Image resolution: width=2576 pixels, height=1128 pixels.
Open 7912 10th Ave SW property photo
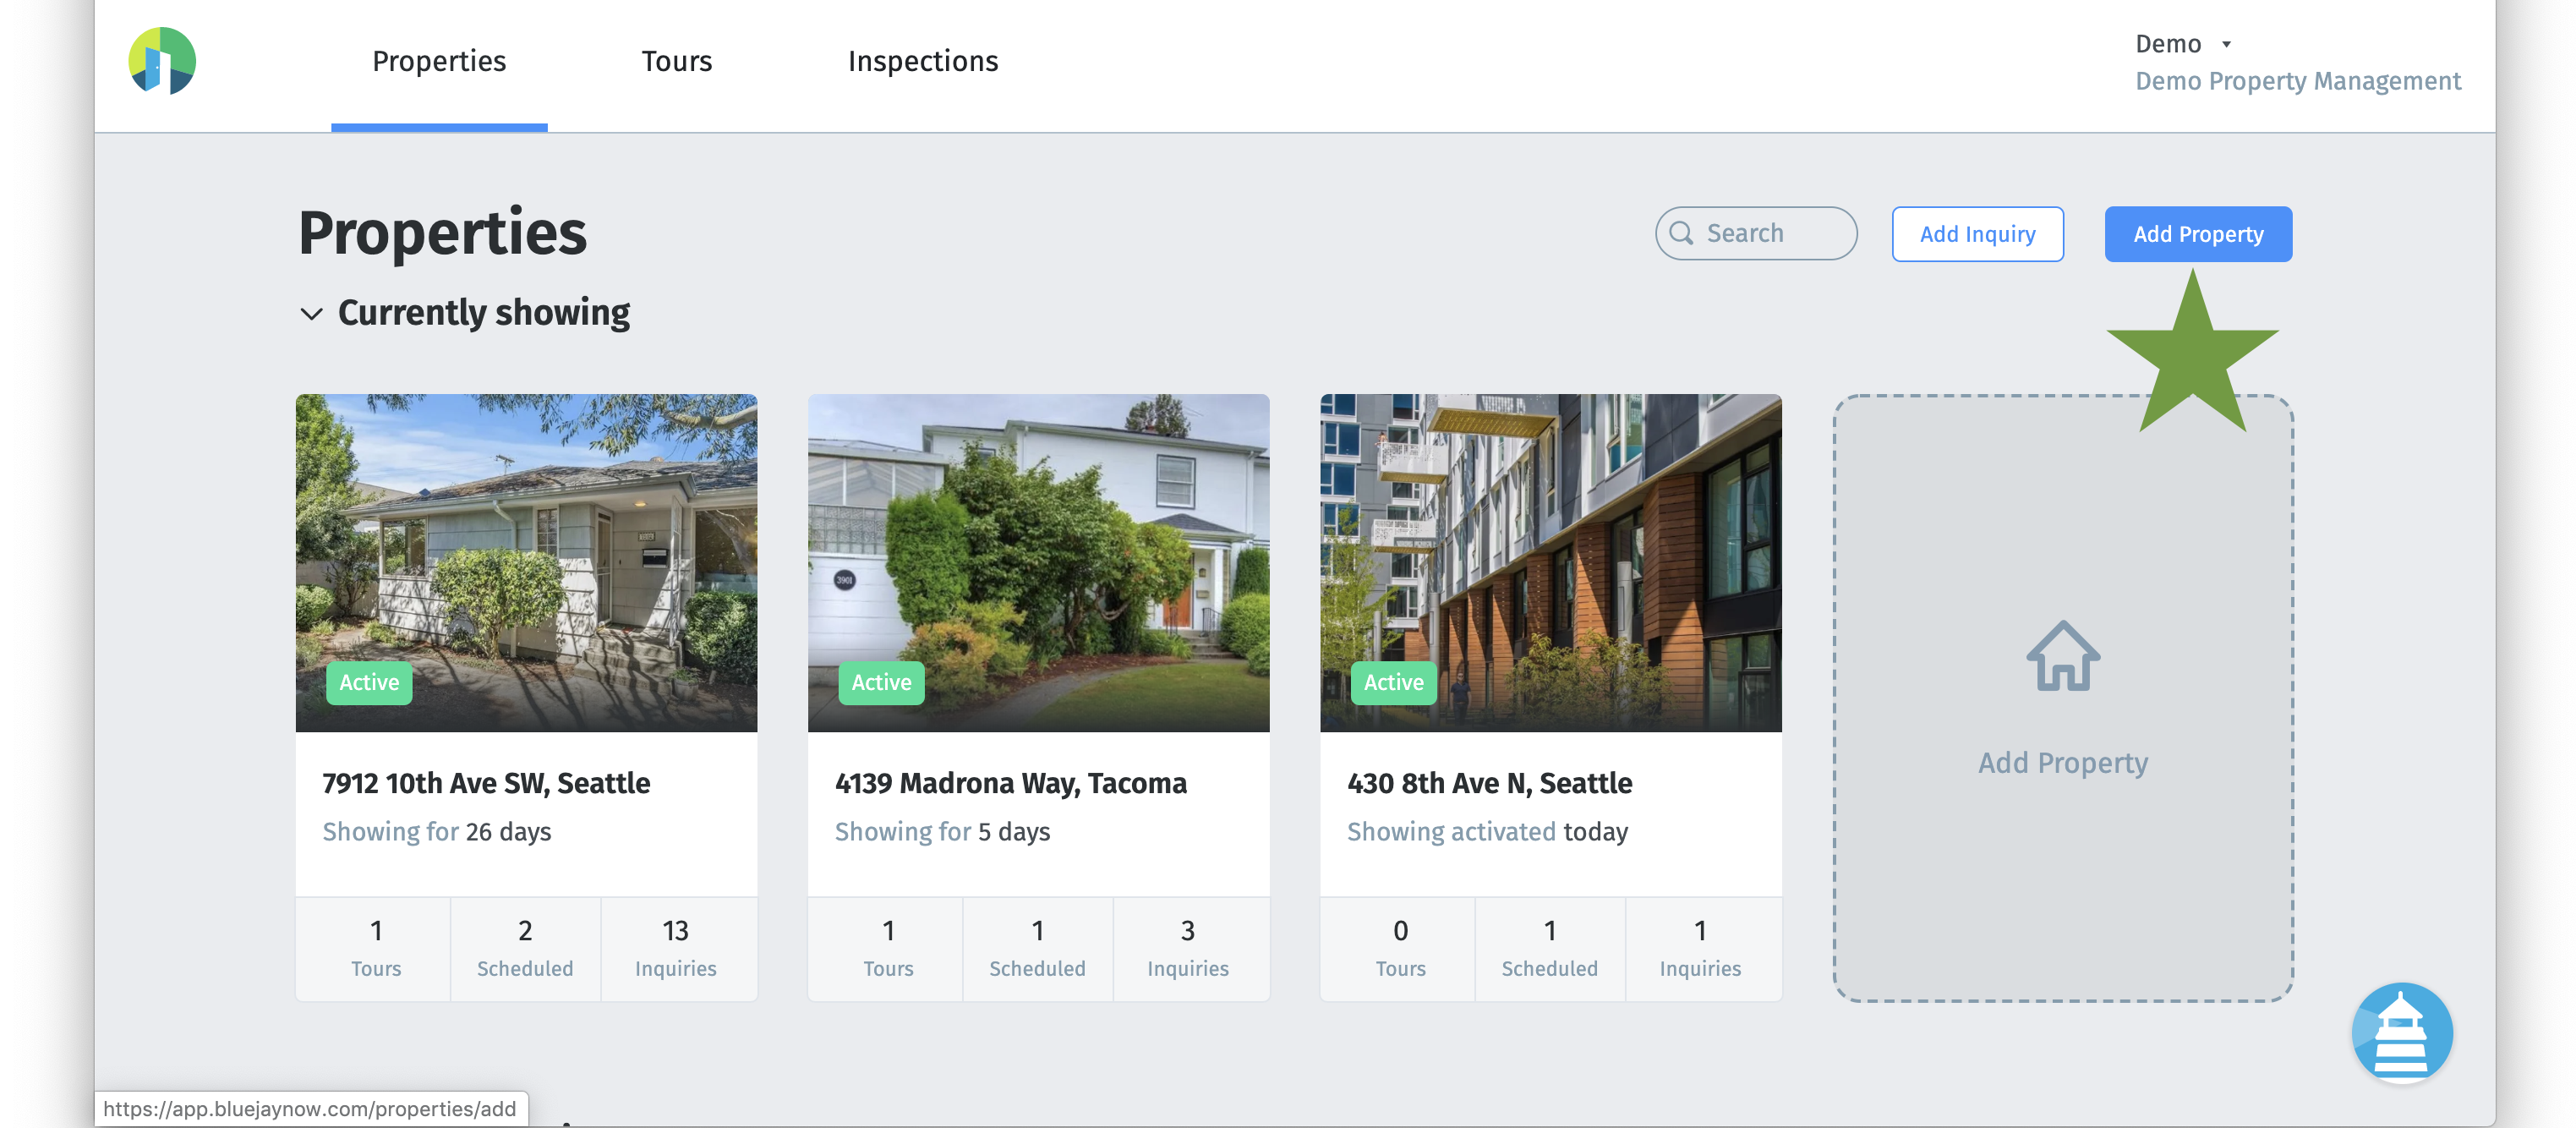(526, 563)
